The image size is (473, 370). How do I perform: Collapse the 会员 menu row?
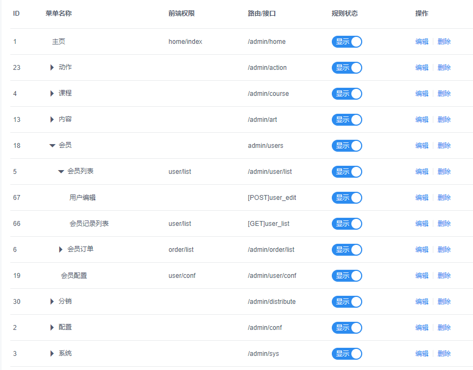(52, 146)
